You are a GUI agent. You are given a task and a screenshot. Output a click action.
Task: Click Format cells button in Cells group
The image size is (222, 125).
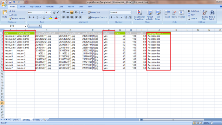coord(181,15)
